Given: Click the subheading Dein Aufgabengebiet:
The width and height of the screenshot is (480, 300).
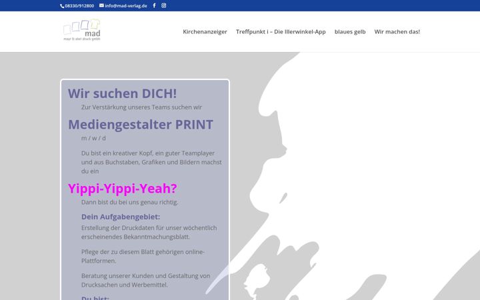Looking at the screenshot, I should (121, 217).
